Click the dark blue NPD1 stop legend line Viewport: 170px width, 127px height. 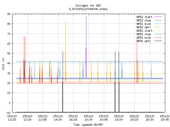(158, 34)
